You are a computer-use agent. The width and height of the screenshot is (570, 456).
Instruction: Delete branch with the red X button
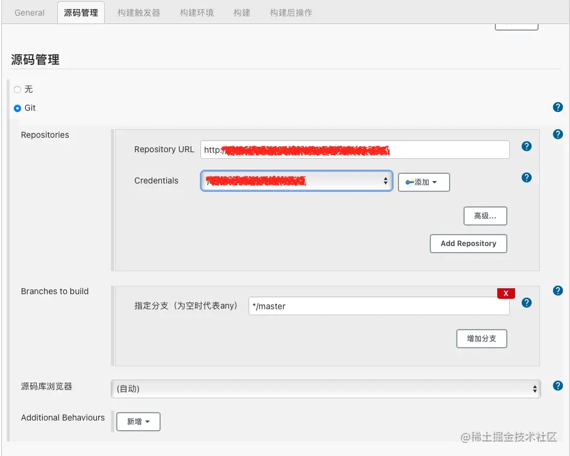pos(506,293)
